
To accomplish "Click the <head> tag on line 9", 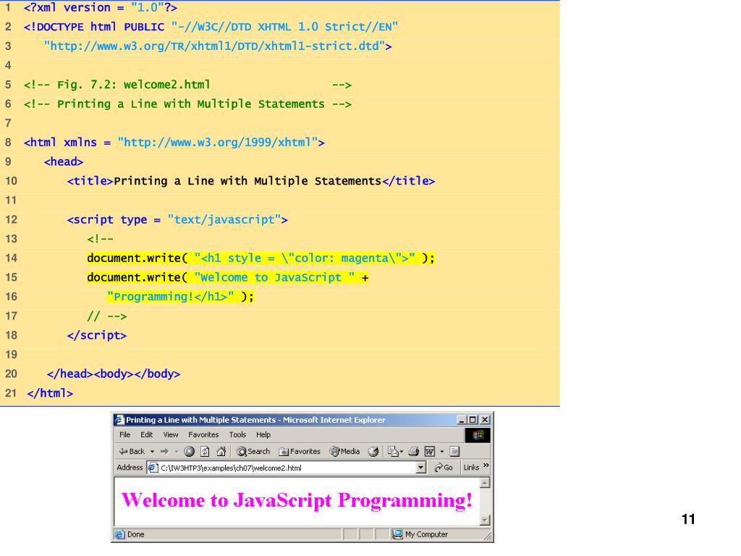I will click(64, 161).
